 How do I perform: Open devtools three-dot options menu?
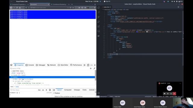91,65
